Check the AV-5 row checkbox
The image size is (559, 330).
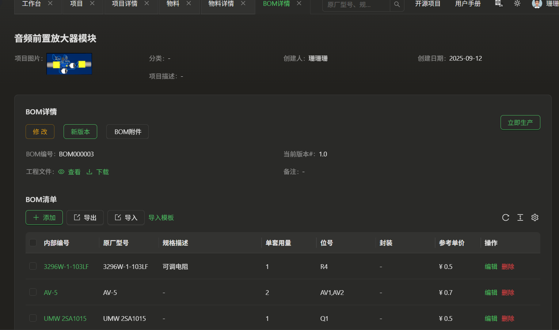point(33,292)
